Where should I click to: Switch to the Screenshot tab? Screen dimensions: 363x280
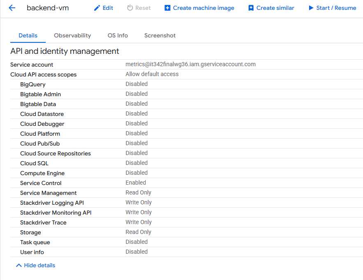(x=160, y=35)
